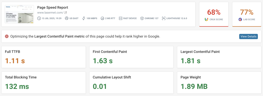Open the Page Weight metric card

click(219, 83)
